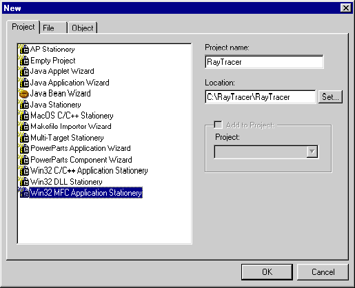Screen dimensions: 355x288
Task: Click the Win32 DLL Stationery icon
Action: (x=23, y=182)
